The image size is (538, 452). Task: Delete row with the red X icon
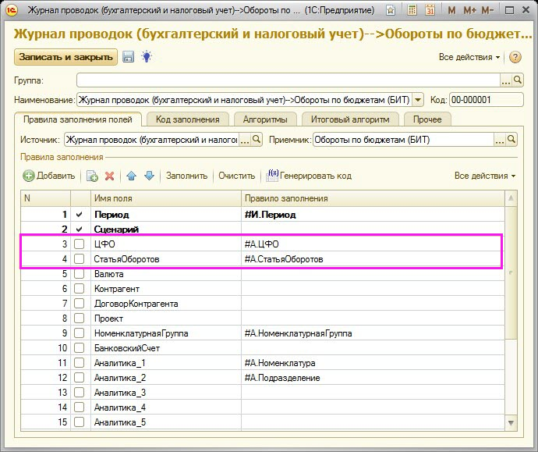(110, 176)
